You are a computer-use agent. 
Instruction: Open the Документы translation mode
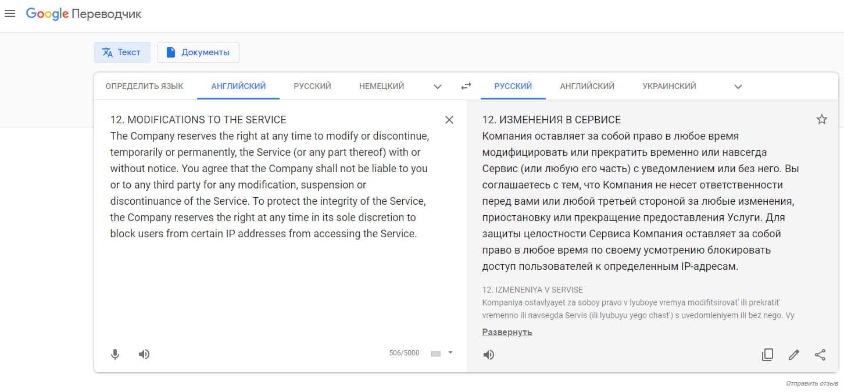pyautogui.click(x=198, y=52)
